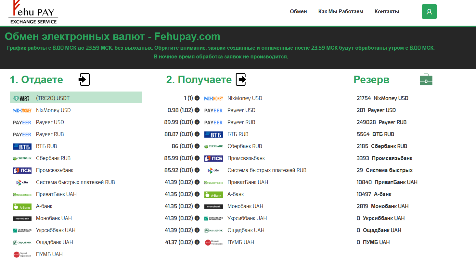476x259 pixels.
Task: Click the info icon next to rate 1 (1)
Action: click(197, 98)
